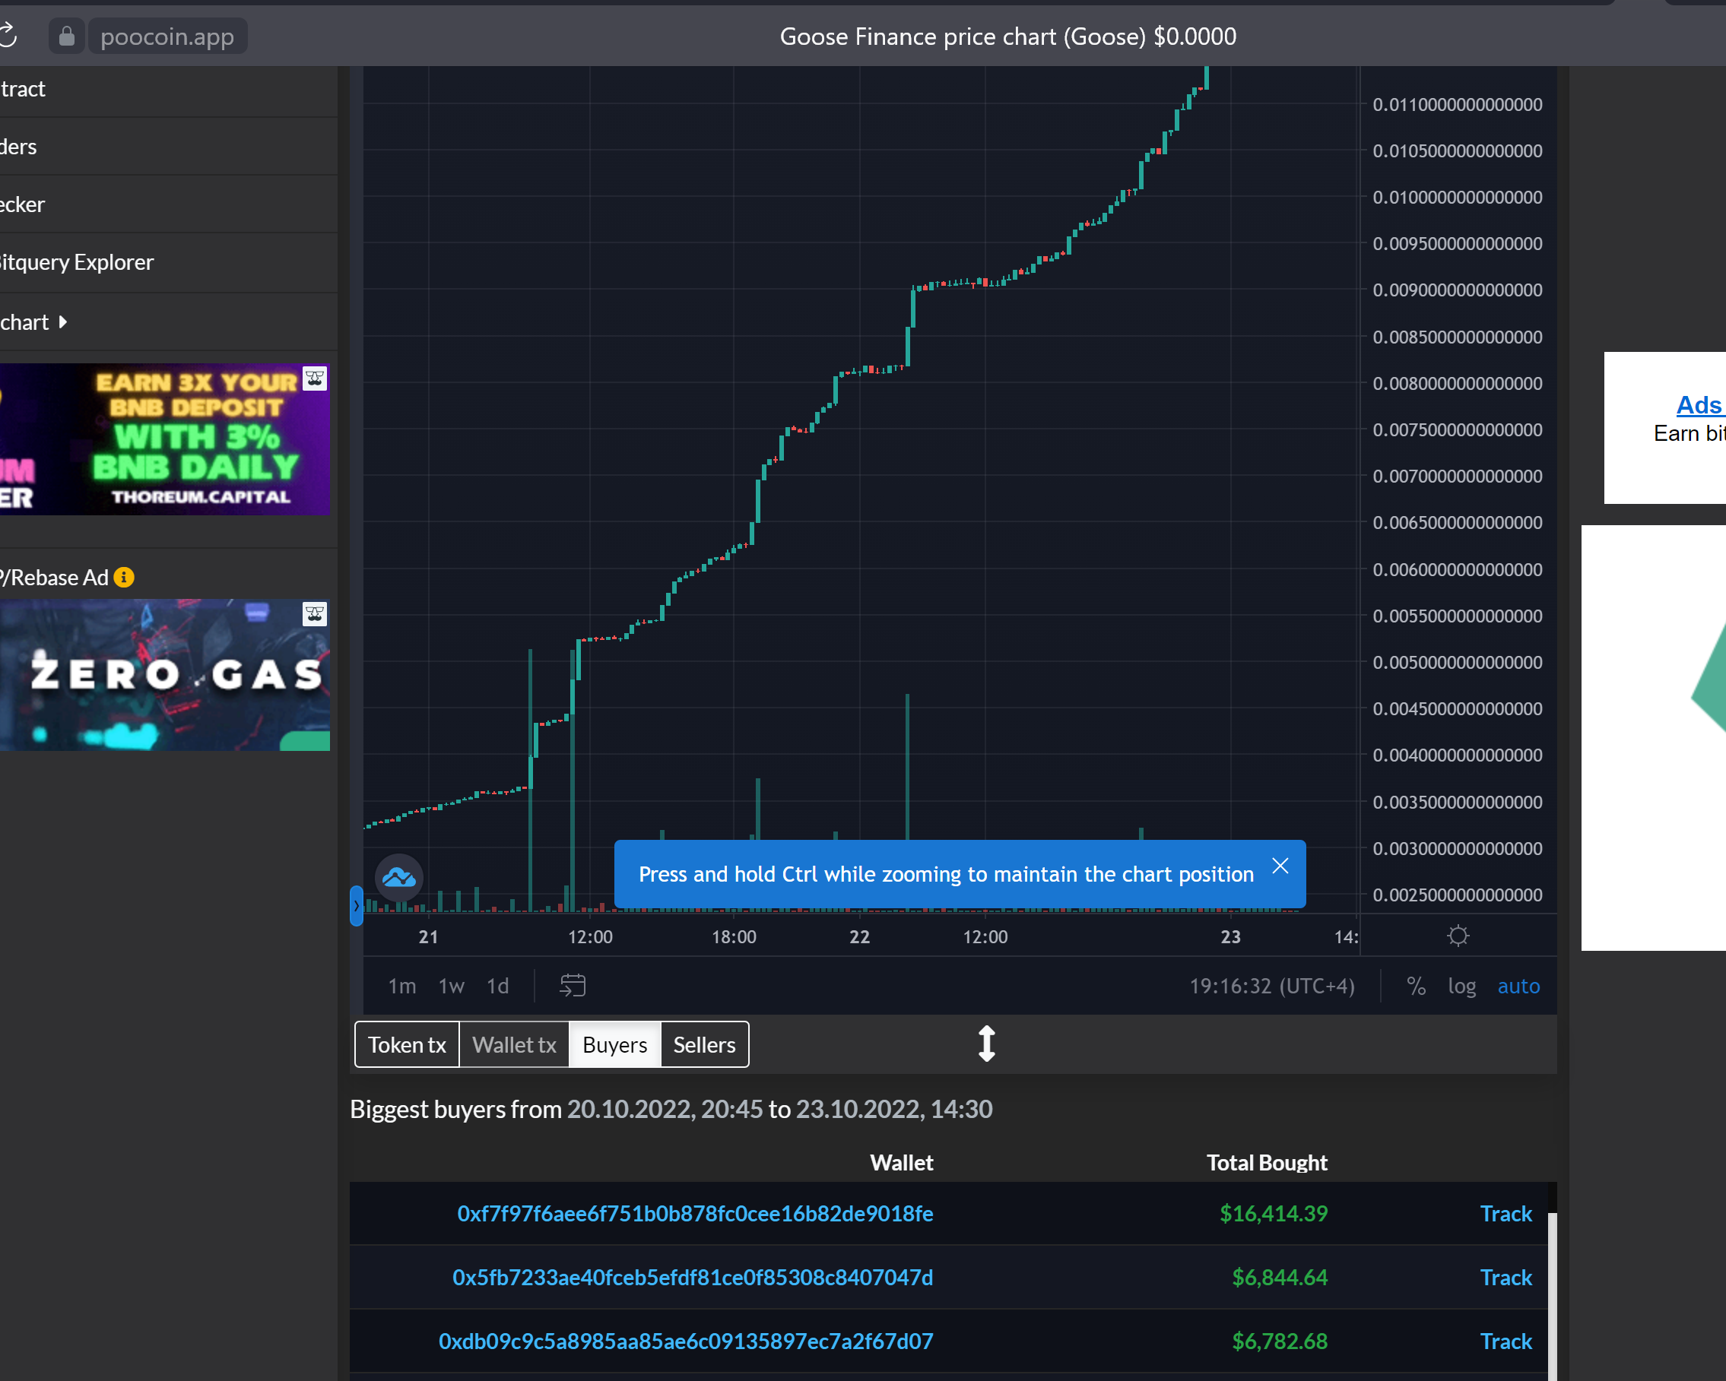Expand the left chart side panel handle
Viewport: 1726px width, 1381px height.
coord(357,906)
